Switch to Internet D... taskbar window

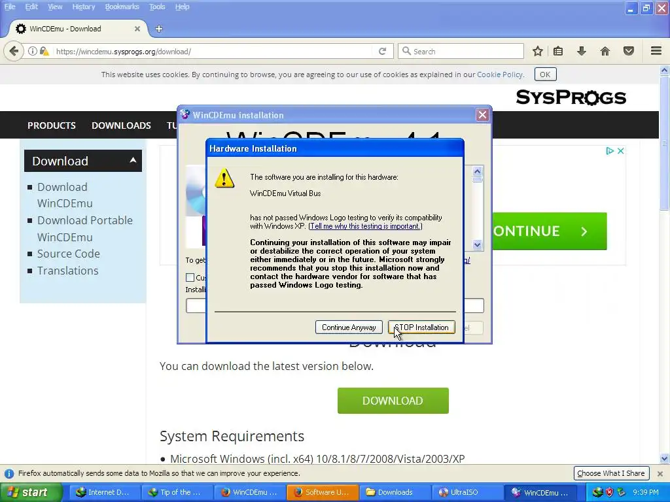[x=105, y=492]
